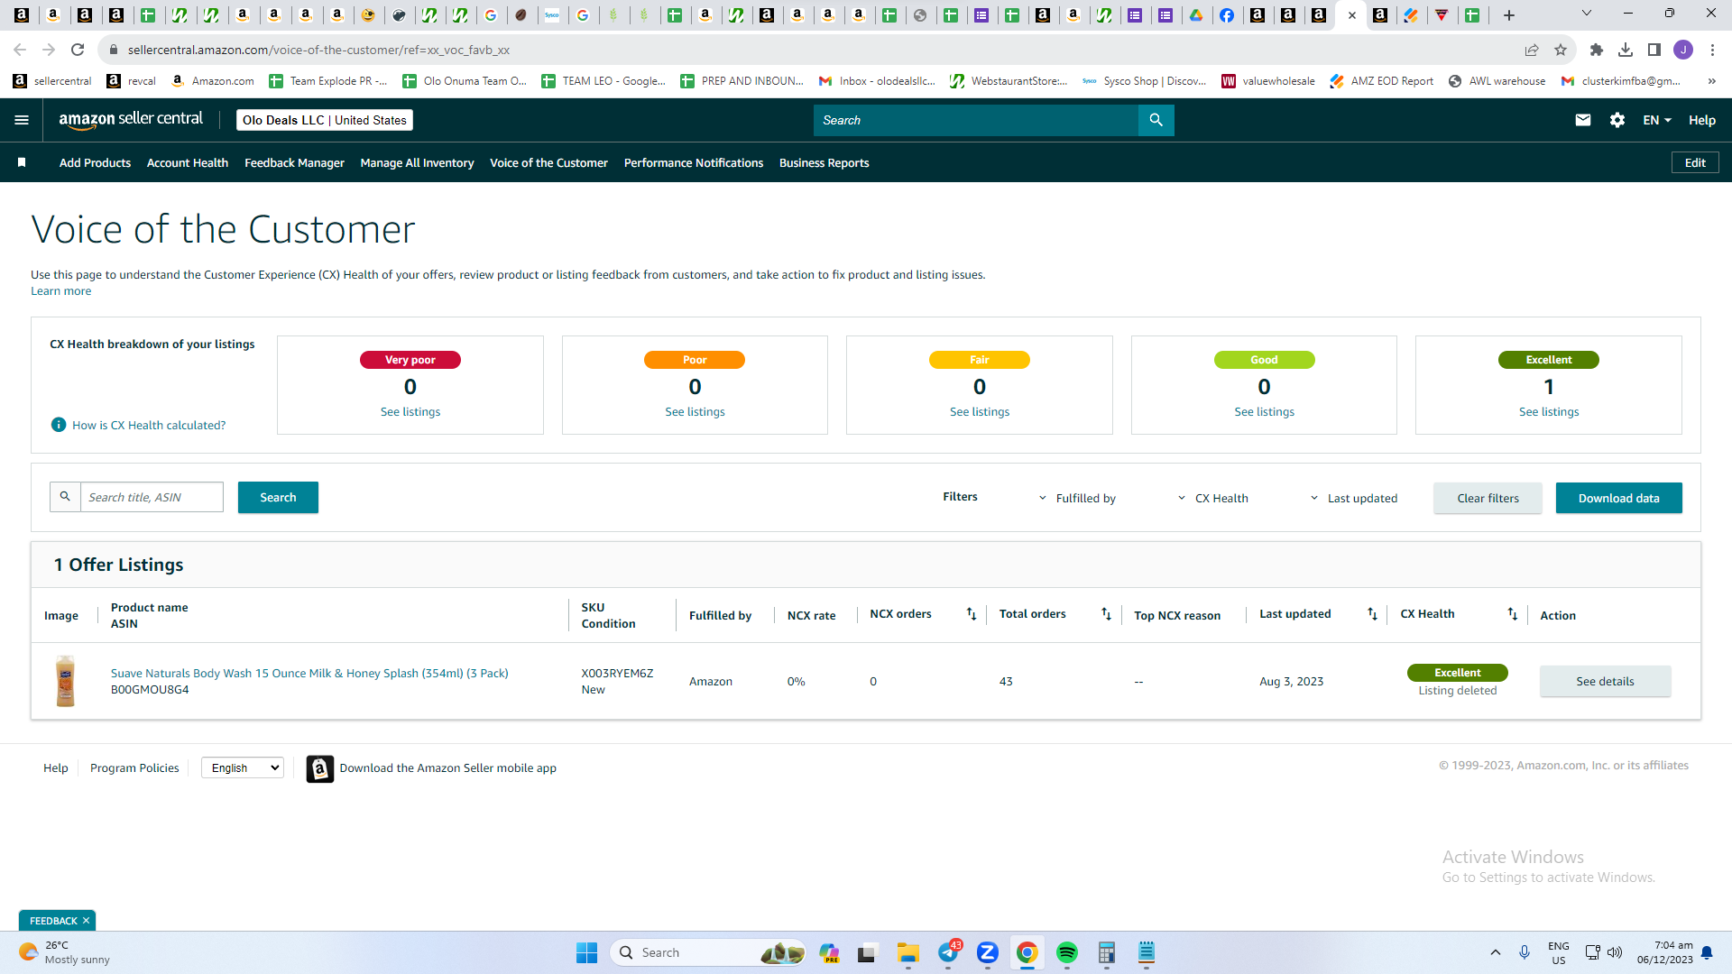The height and width of the screenshot is (974, 1732).
Task: Reload the page with browser refresh icon
Action: point(78,50)
